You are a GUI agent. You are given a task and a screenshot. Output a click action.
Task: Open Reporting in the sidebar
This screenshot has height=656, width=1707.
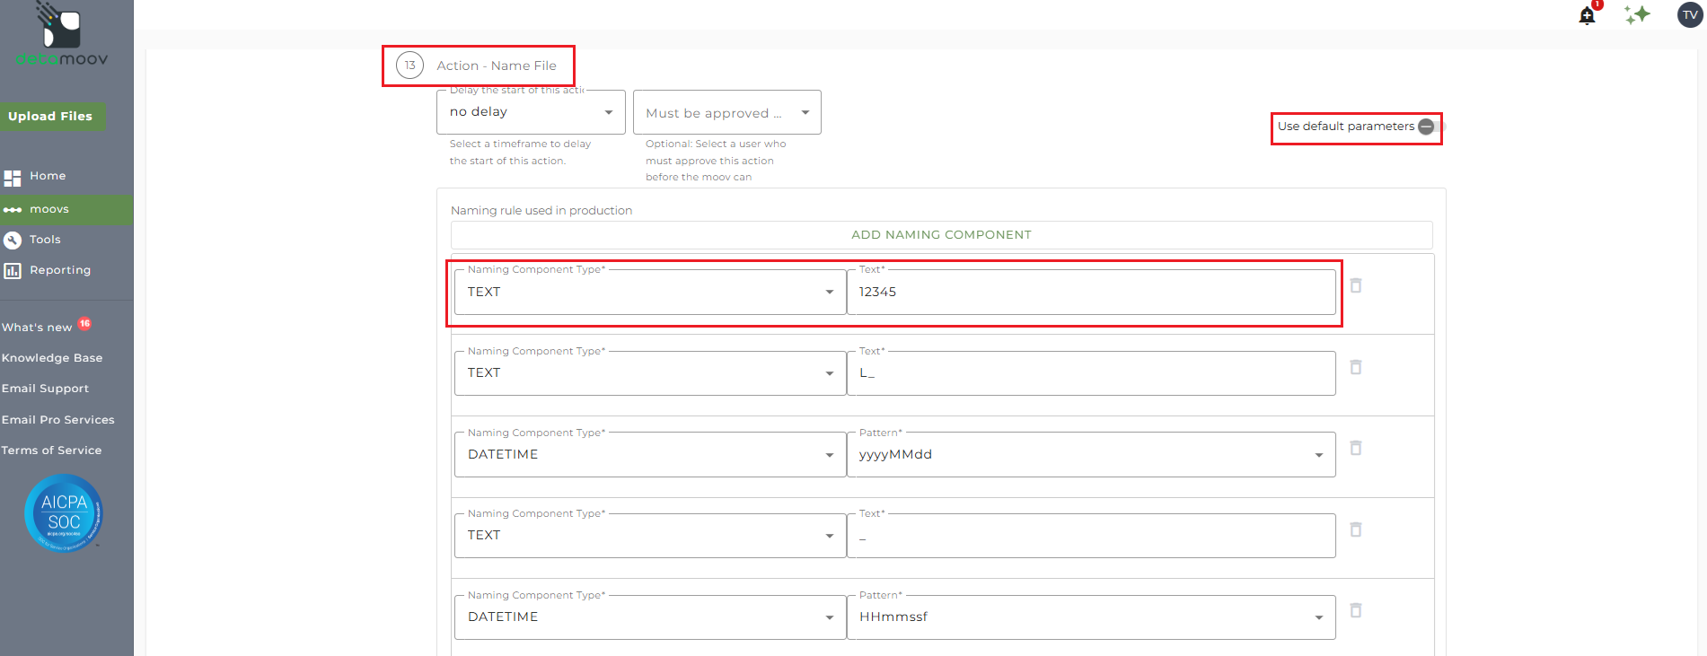(59, 270)
